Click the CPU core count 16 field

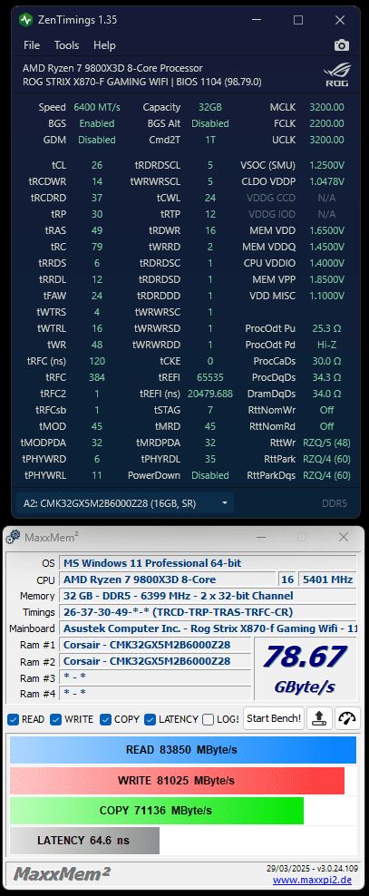[287, 579]
